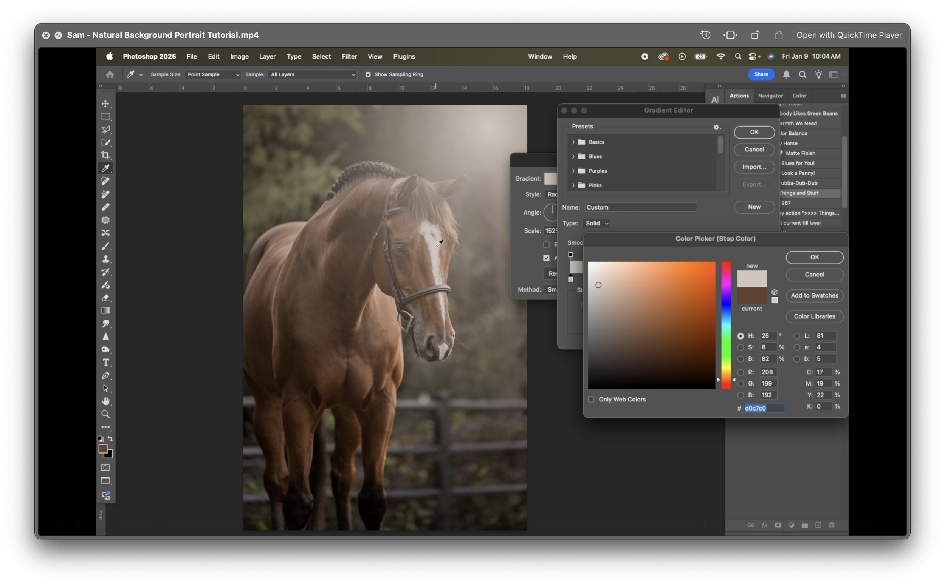Screen dimensions: 945x585
Task: Activate the Eyedropper tool
Action: (105, 168)
